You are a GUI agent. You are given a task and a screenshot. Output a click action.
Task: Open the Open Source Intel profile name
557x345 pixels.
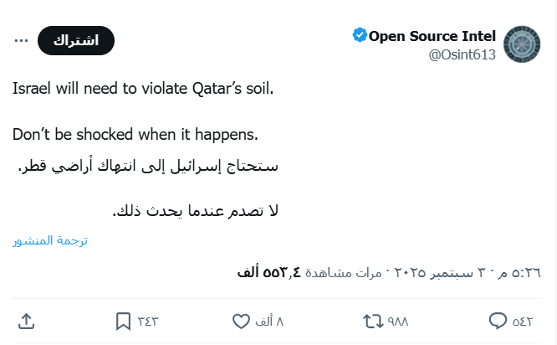pos(432,36)
